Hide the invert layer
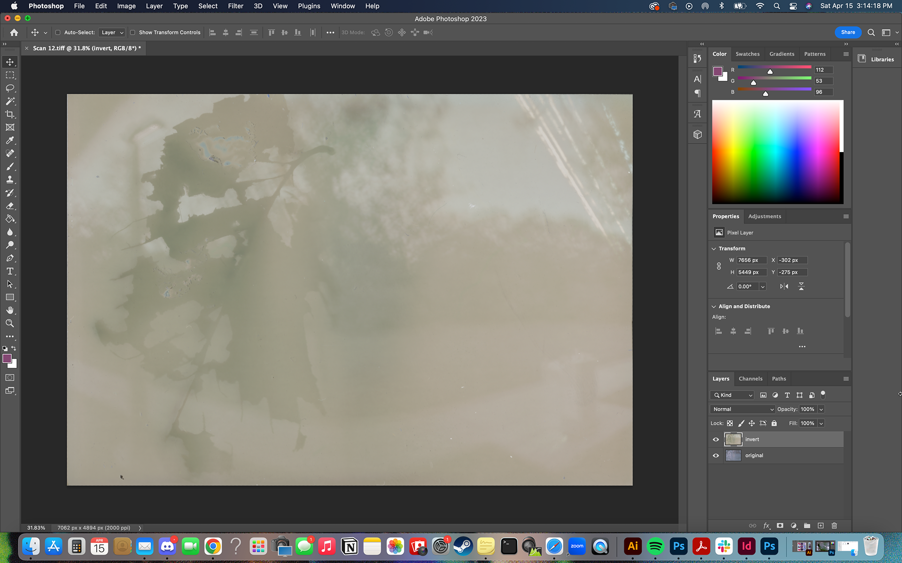The width and height of the screenshot is (902, 563). pos(716,440)
